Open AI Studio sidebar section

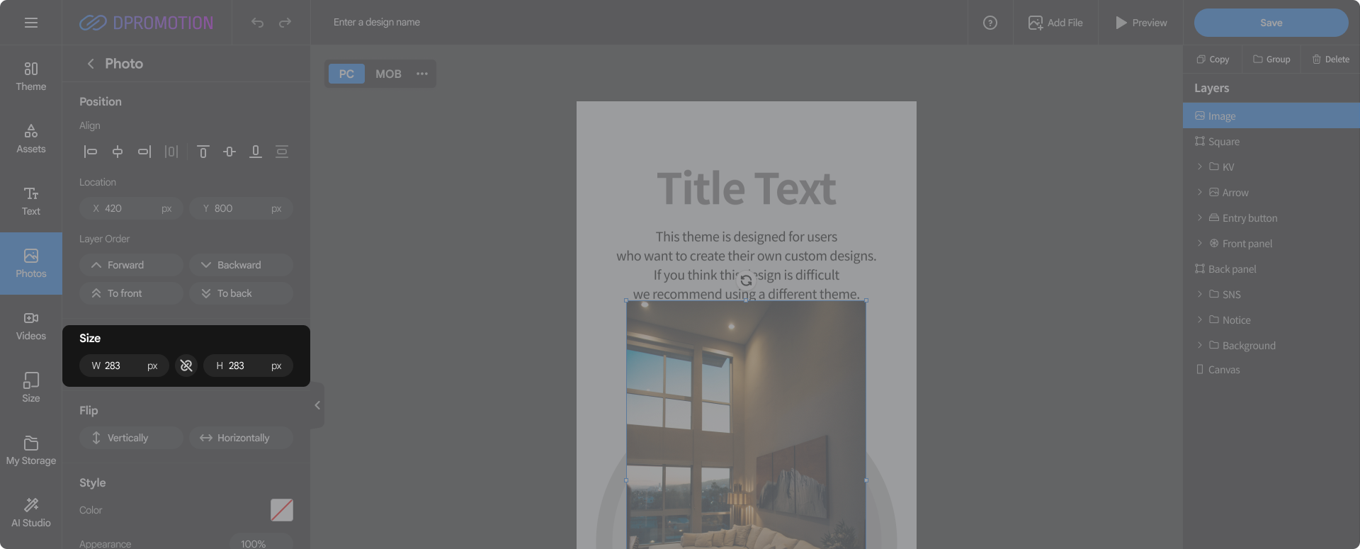click(31, 513)
